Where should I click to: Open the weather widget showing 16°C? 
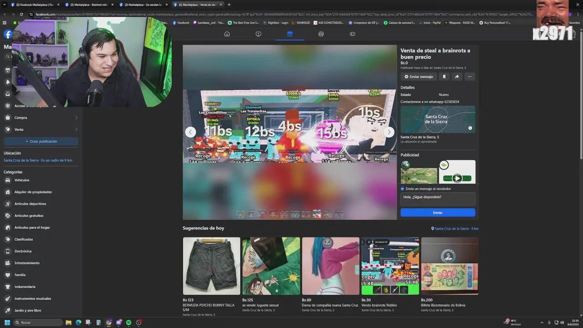(513, 323)
